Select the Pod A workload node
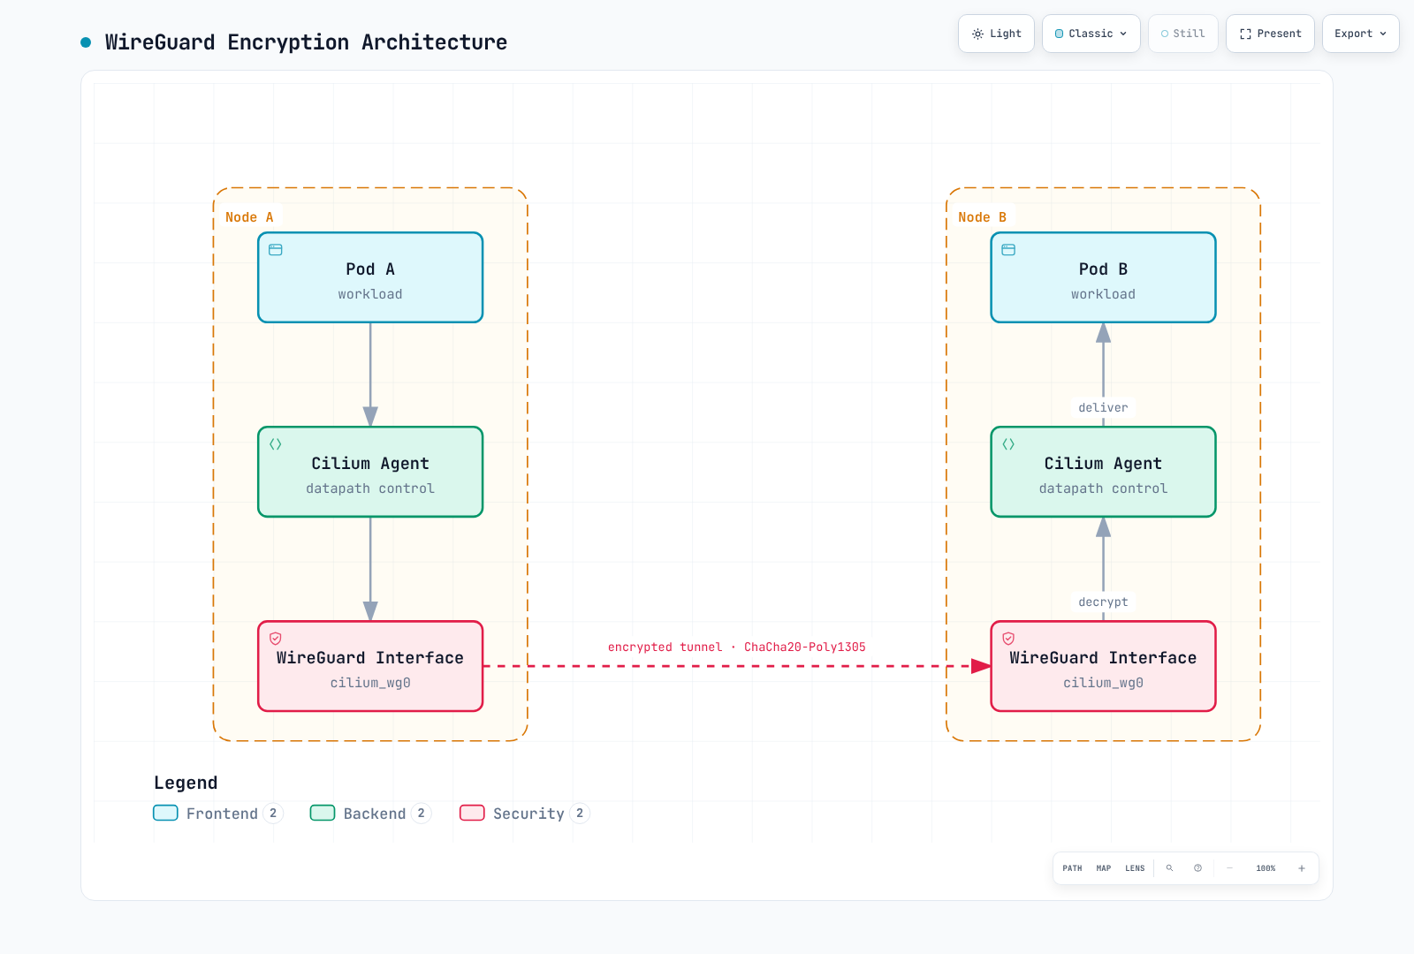The width and height of the screenshot is (1414, 954). pos(370,277)
